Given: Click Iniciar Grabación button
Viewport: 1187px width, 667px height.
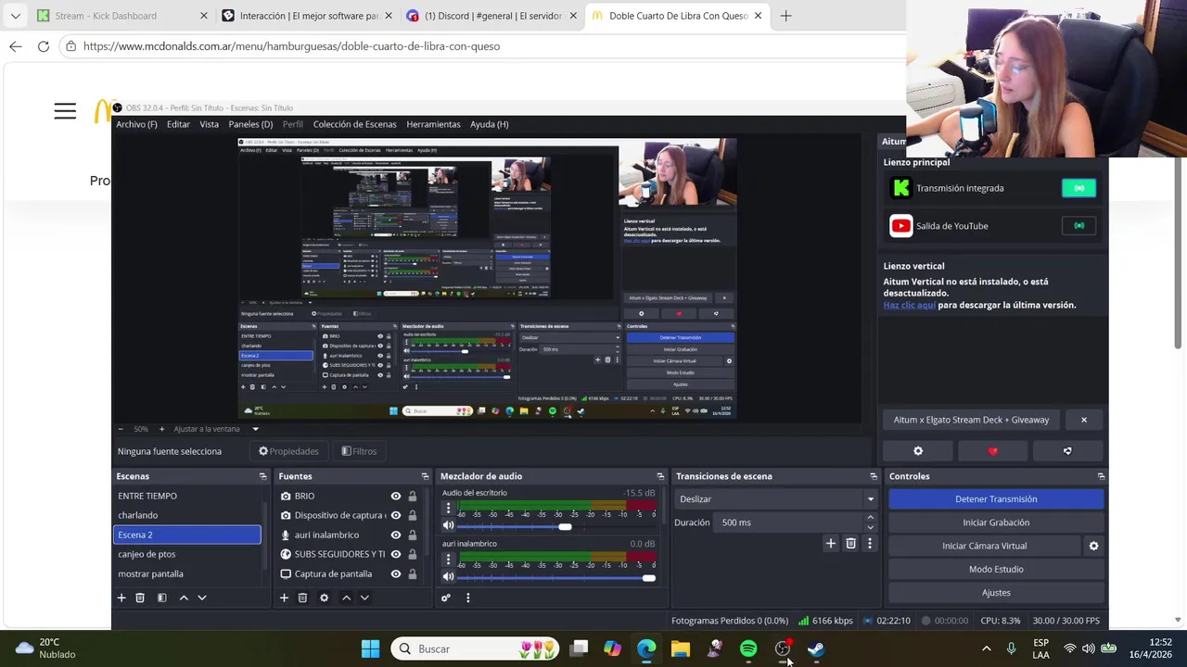Looking at the screenshot, I should (996, 522).
